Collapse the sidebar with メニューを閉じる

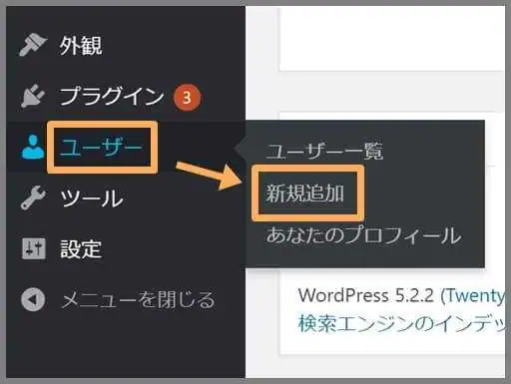pyautogui.click(x=138, y=299)
